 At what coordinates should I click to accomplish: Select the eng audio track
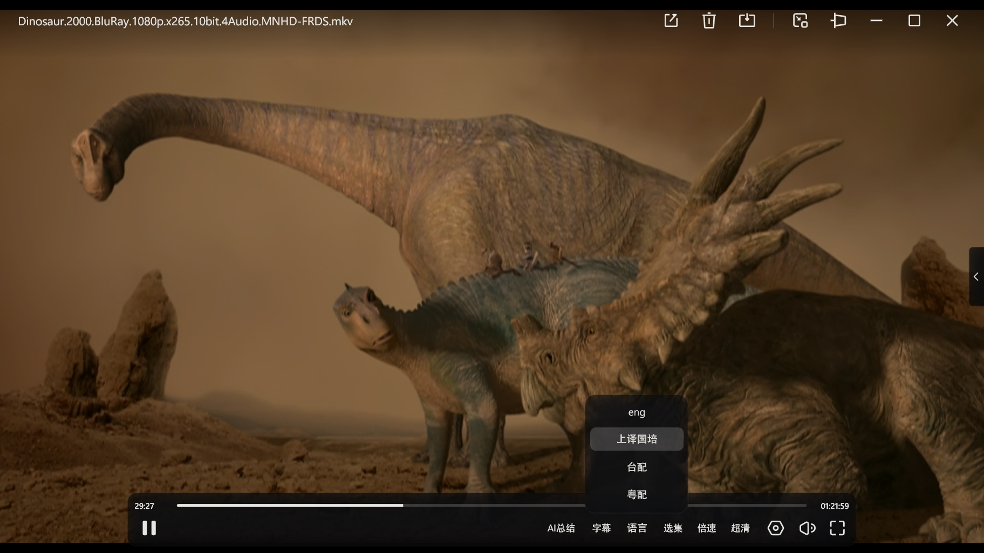(637, 412)
